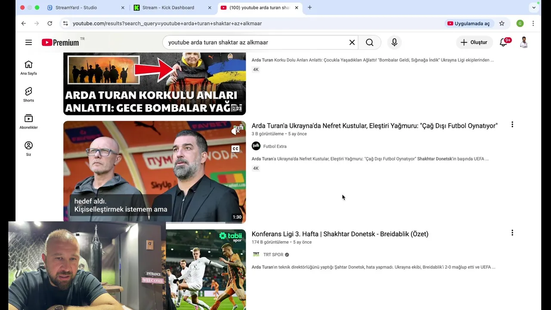Viewport: 551px width, 310px height.
Task: Open options for Nefret Kustular video
Action: click(x=512, y=124)
